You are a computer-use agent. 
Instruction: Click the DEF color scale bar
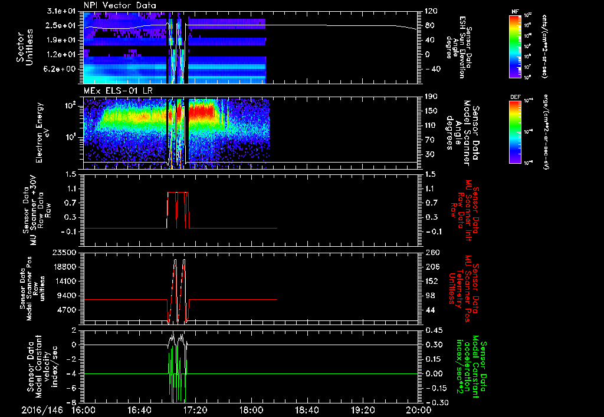515,132
